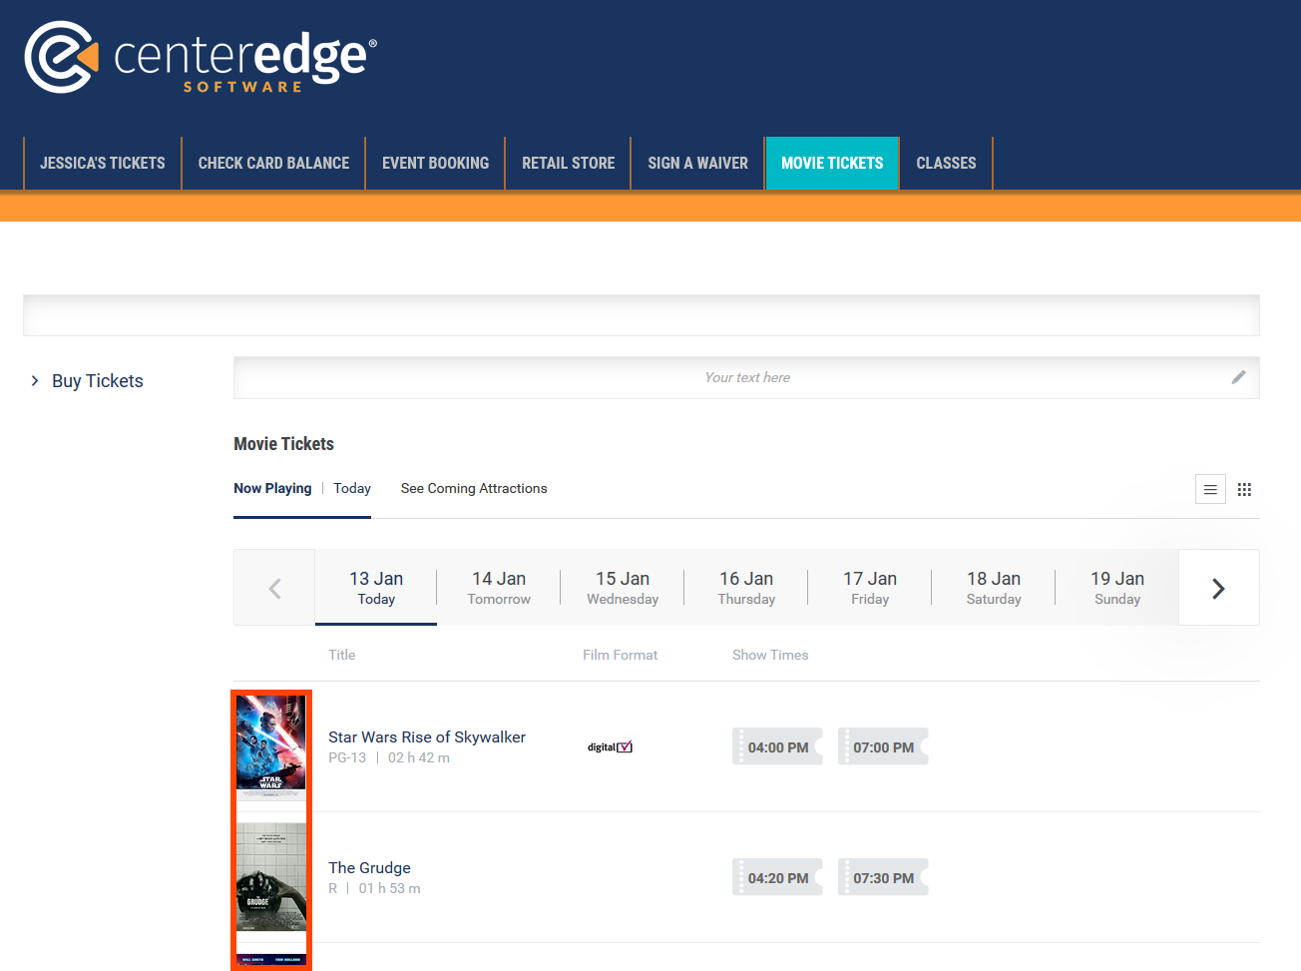Select 15 Jan Wednesday
1301x971 pixels.
click(x=623, y=588)
